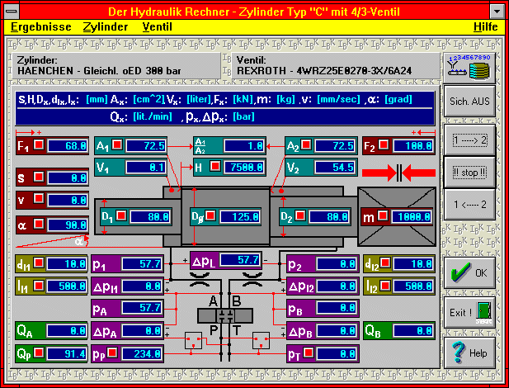Click the crossed mass block graphic
The height and width of the screenshot is (388, 509).
(x=397, y=216)
